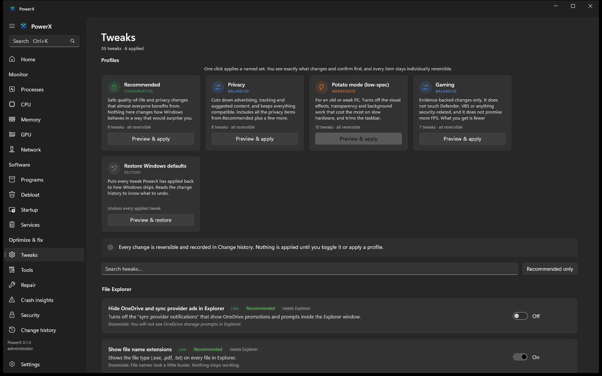This screenshot has width=602, height=376.
Task: Click the Search tweaks input field
Action: (310, 269)
